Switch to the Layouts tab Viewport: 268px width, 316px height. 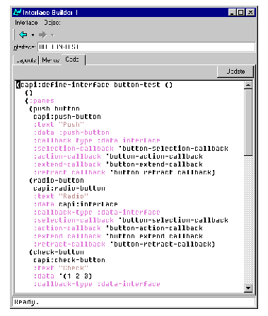pos(26,60)
